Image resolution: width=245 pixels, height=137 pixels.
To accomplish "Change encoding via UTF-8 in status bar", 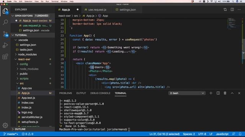I will coord(202,134).
